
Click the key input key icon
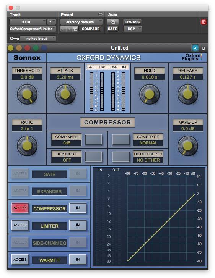coord(15,39)
